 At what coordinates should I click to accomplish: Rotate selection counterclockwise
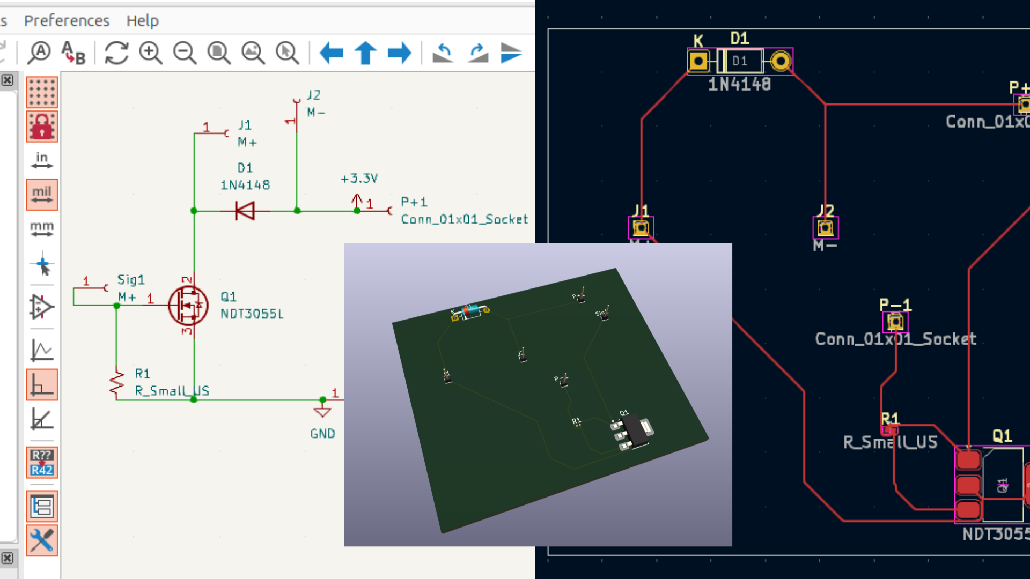[443, 53]
